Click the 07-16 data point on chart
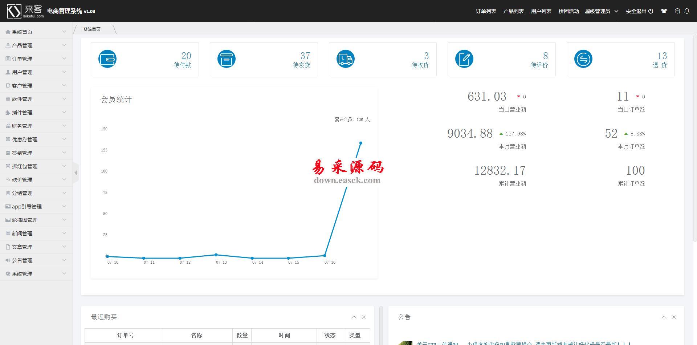Screen dimensions: 697x345 point(325,256)
